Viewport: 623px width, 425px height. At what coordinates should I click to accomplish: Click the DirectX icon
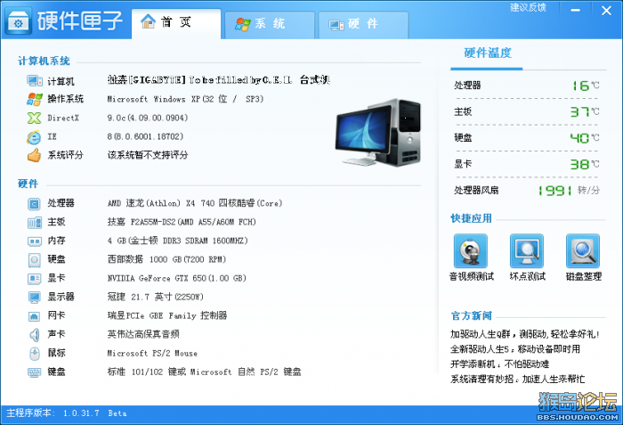point(34,118)
